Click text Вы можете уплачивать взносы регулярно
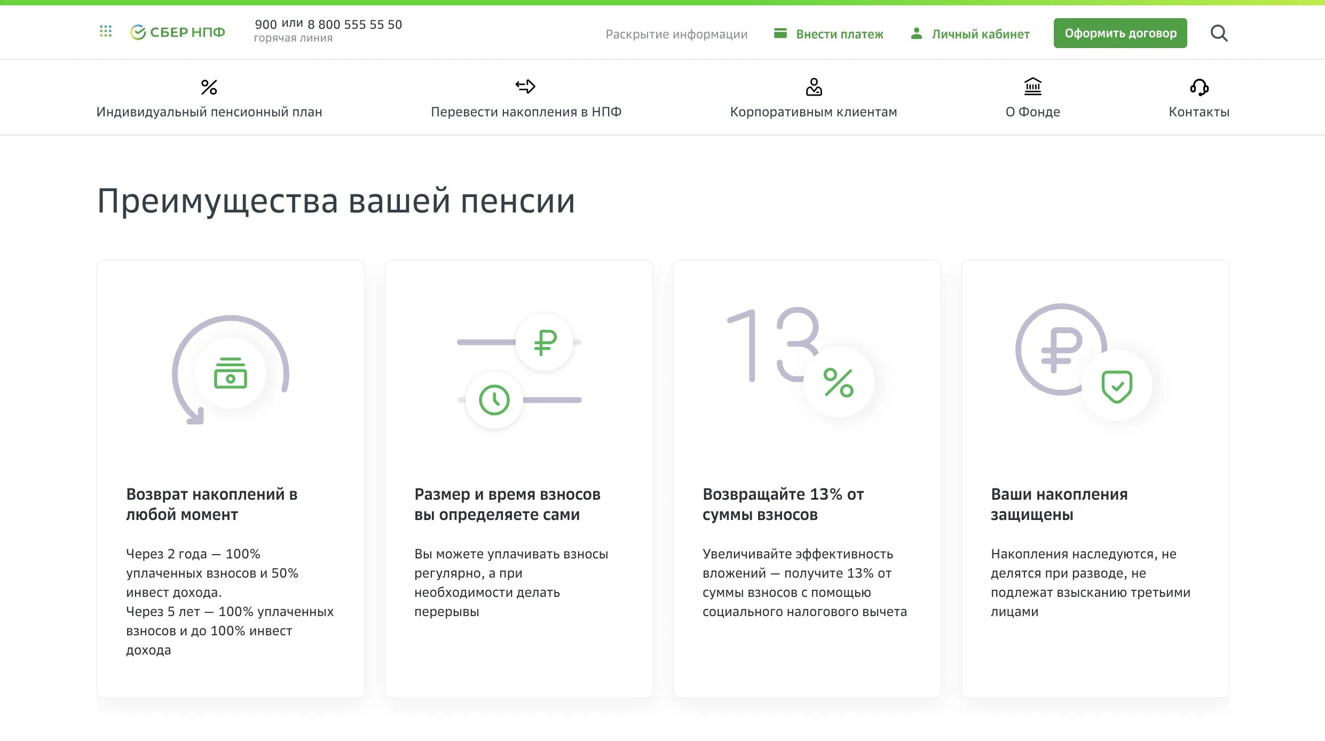 [511, 583]
